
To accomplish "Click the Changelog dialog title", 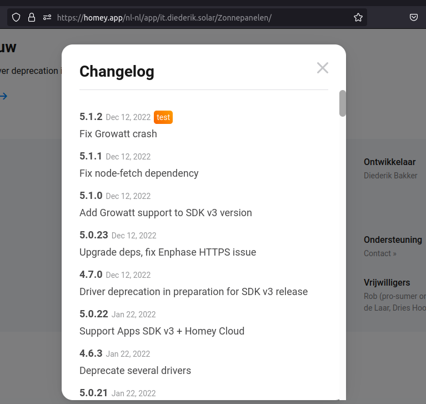I will tap(117, 72).
